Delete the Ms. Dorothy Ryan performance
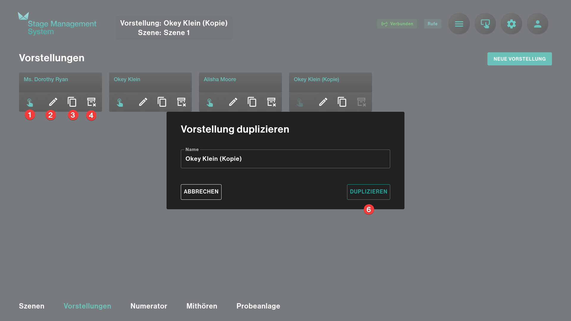 (x=91, y=102)
